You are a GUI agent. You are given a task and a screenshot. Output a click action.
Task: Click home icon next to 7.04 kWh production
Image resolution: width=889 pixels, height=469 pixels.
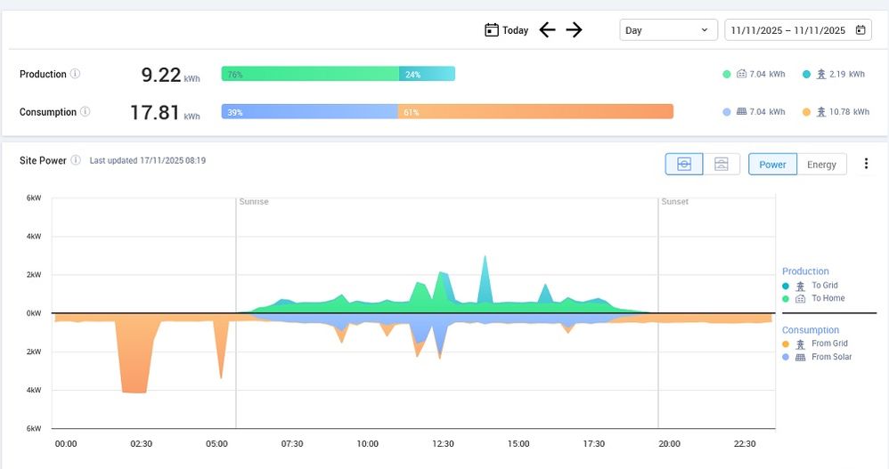[741, 74]
